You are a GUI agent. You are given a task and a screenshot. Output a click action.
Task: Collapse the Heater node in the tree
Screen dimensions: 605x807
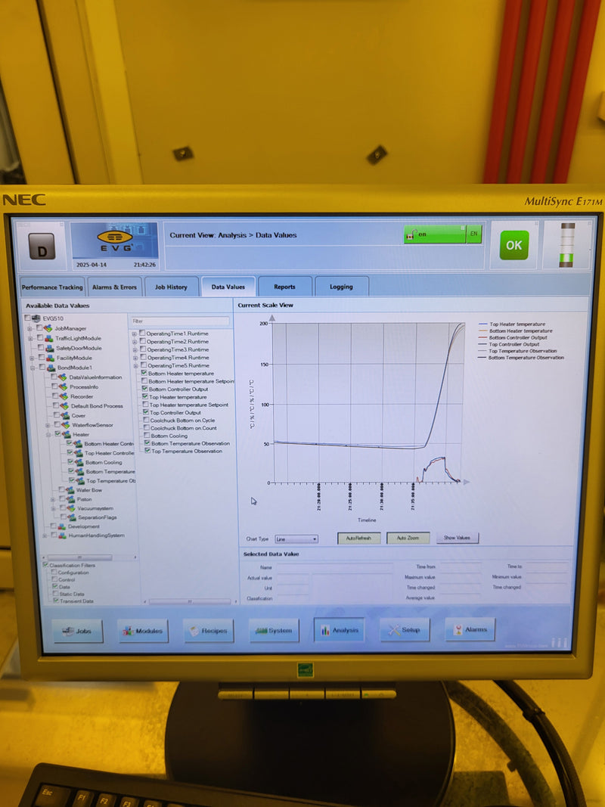click(x=48, y=435)
